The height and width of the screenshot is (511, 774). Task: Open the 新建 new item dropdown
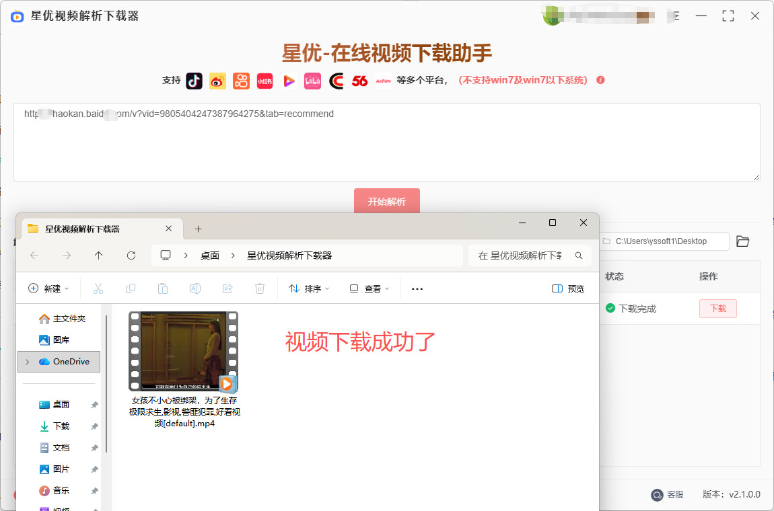pyautogui.click(x=48, y=288)
